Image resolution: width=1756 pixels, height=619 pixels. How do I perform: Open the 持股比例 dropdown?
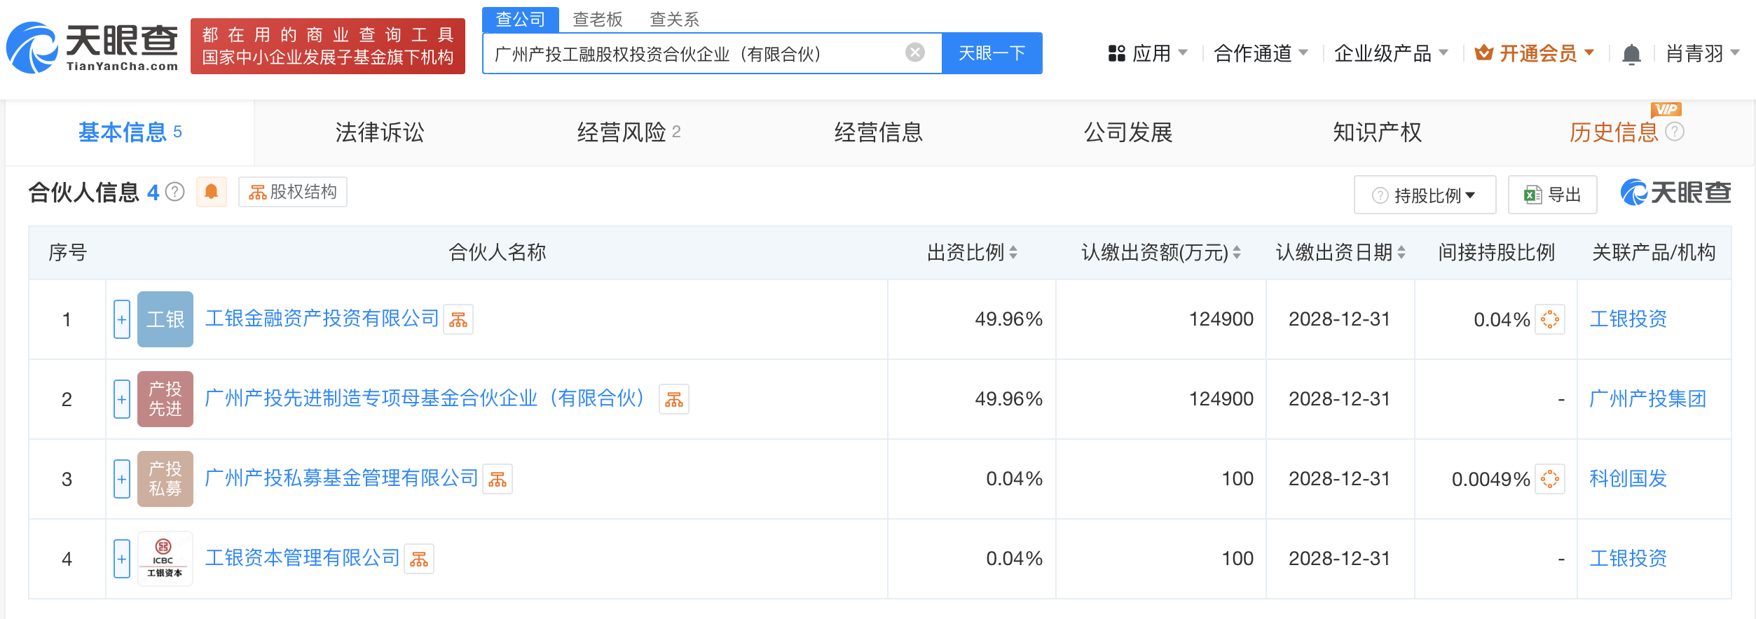pyautogui.click(x=1425, y=195)
